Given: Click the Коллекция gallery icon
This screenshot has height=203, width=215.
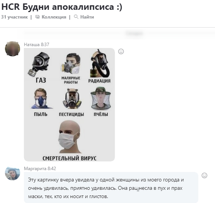Looking at the screenshot, I should tap(38, 17).
